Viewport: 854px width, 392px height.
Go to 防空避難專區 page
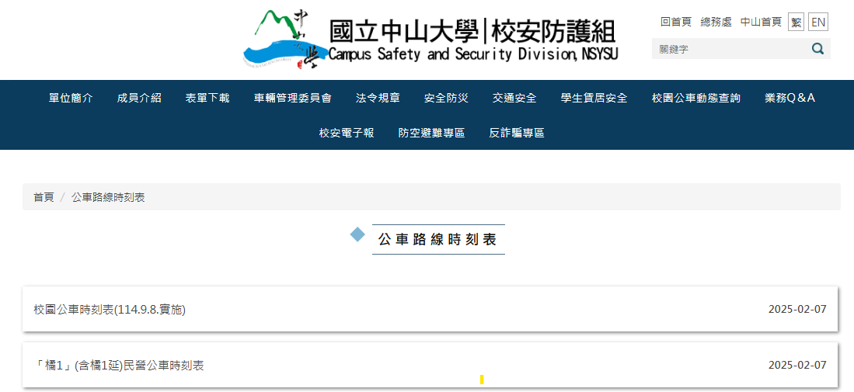[431, 133]
